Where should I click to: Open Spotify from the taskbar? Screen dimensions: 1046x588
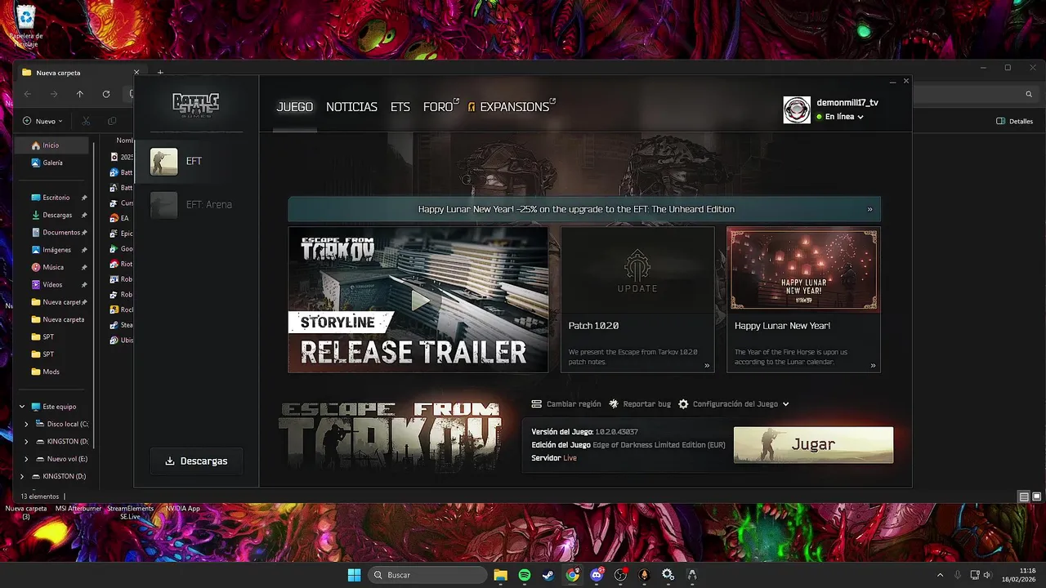click(525, 575)
